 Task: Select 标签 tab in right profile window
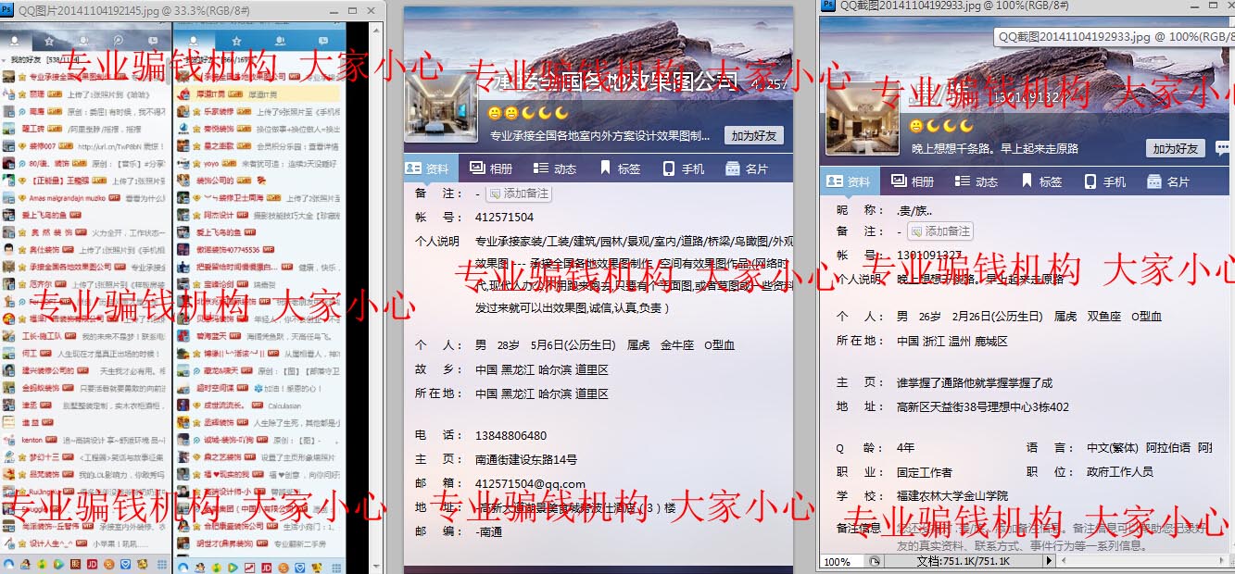1040,181
